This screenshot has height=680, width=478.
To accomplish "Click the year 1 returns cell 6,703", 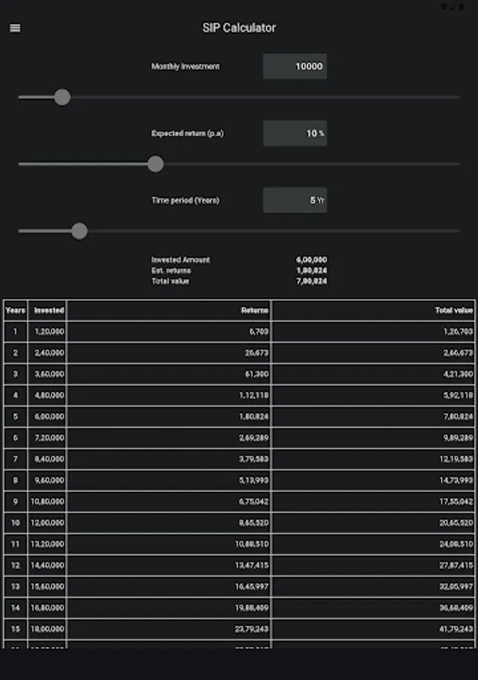I will 258,332.
